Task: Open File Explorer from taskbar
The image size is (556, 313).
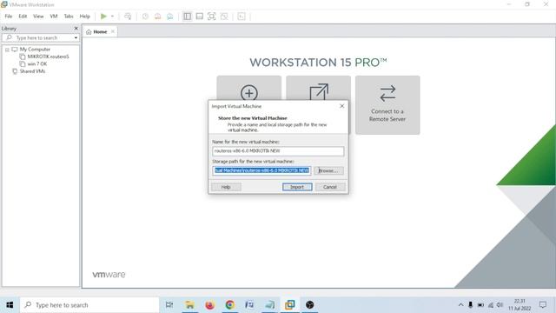Action: [189, 305]
